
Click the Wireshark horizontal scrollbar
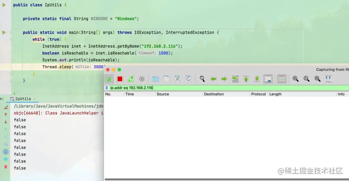(227, 179)
